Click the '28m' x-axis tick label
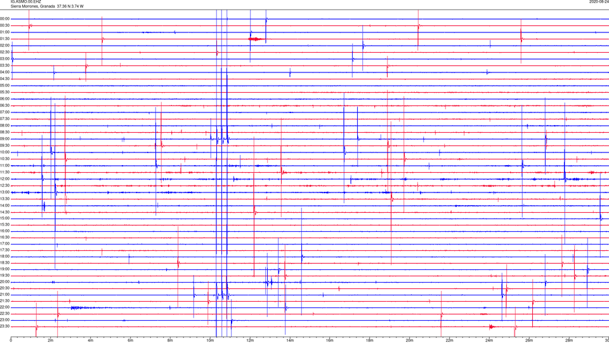The height and width of the screenshot is (343, 609). pyautogui.click(x=569, y=340)
